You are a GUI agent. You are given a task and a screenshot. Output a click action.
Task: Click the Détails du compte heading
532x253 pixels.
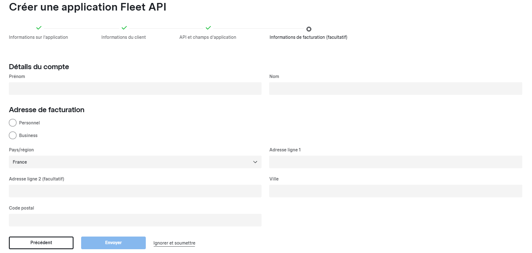[x=39, y=67]
